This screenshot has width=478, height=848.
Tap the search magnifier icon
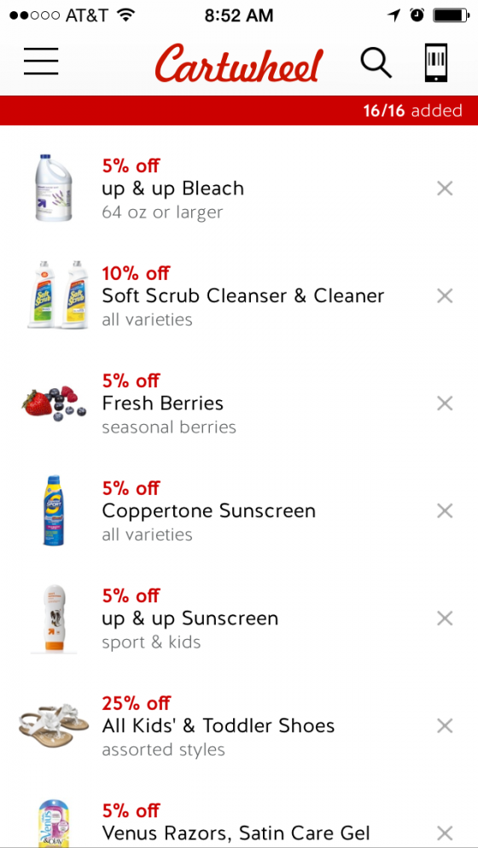coord(376,63)
